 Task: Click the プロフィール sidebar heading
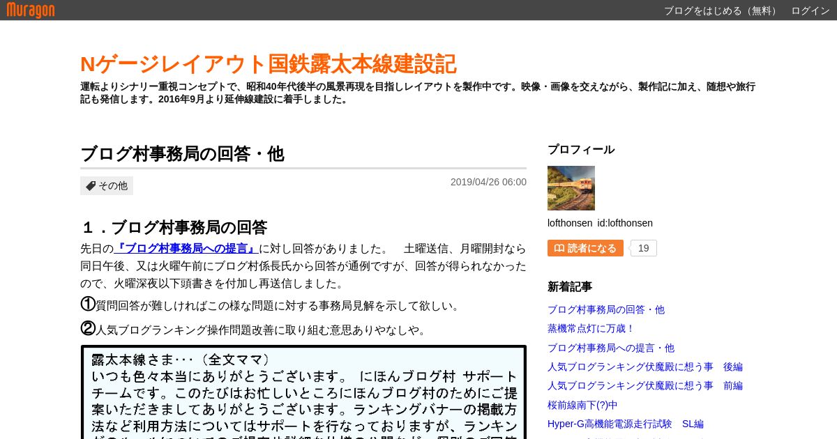point(581,149)
